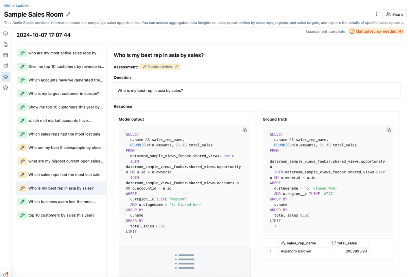Image resolution: width=408 pixels, height=277 pixels.
Task: Copy the Model output SQL code
Action: click(x=245, y=130)
